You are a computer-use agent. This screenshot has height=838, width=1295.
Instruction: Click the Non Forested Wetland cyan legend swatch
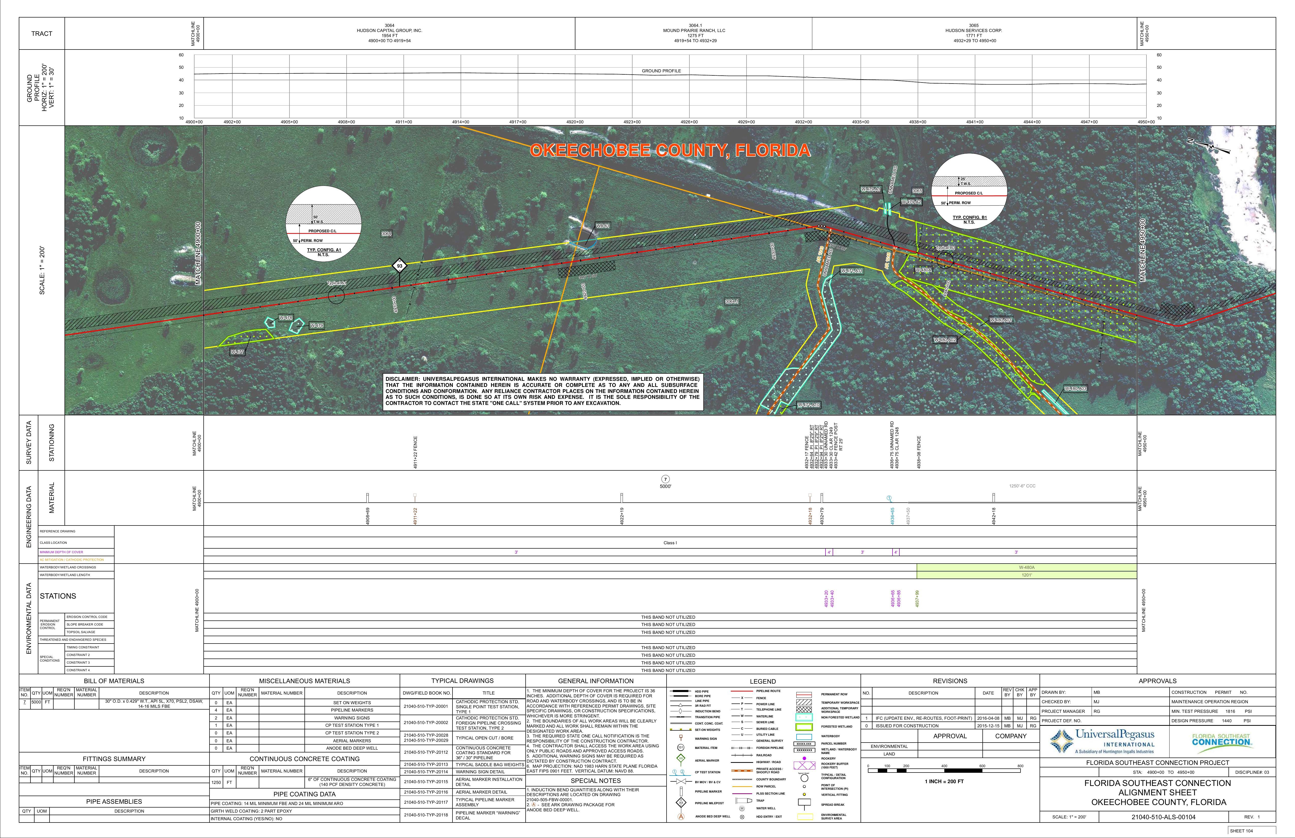click(x=804, y=717)
